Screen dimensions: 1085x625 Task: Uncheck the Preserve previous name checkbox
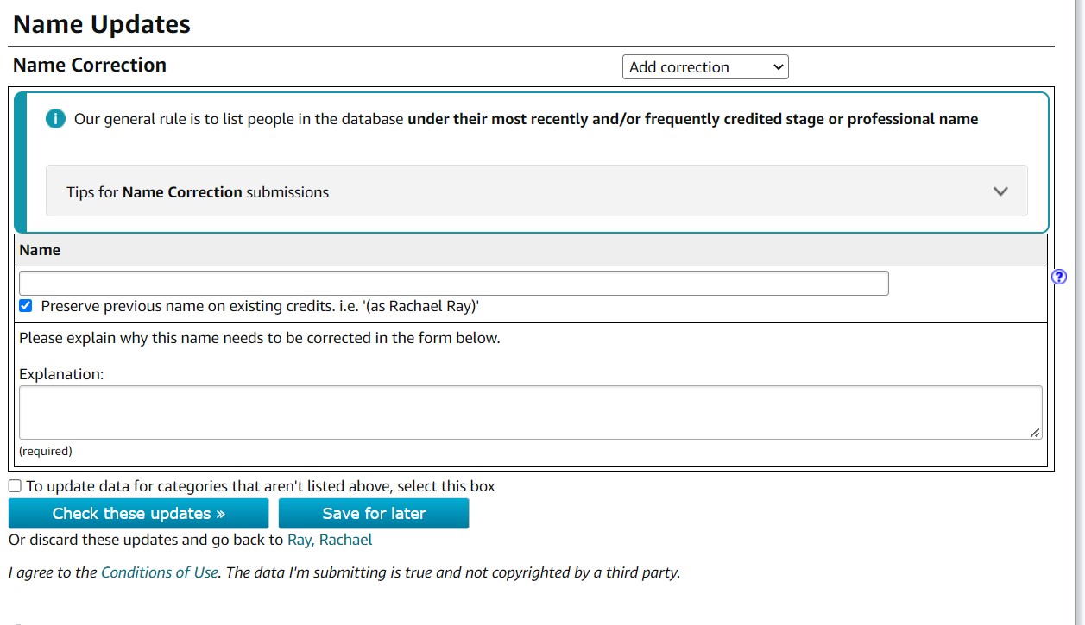26,306
